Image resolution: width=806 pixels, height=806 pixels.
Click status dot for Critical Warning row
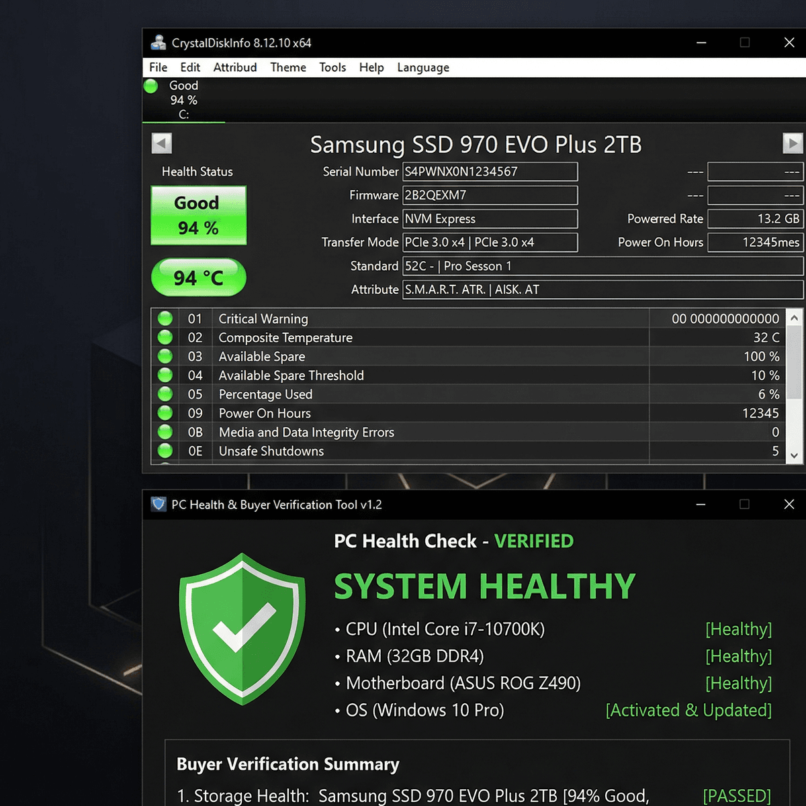point(165,318)
